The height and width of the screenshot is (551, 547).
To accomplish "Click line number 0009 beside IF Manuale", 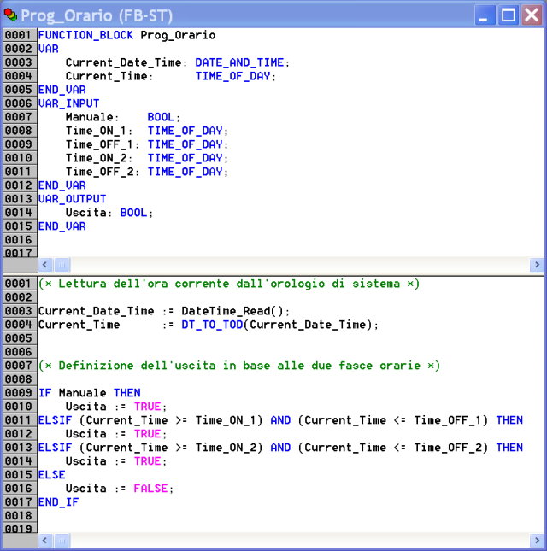I will (x=19, y=393).
